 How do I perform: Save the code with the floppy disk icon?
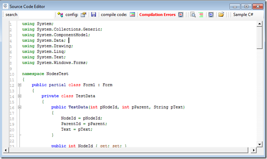tap(93, 14)
